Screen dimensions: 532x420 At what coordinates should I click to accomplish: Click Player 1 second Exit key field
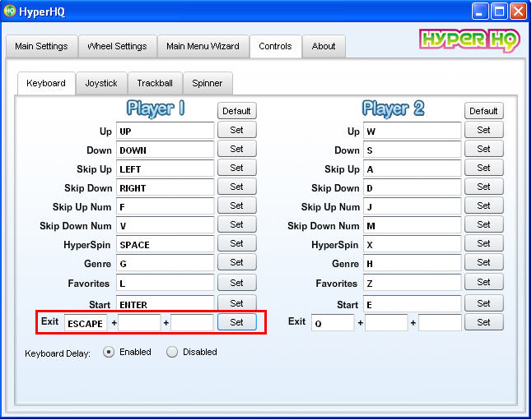[x=139, y=323]
